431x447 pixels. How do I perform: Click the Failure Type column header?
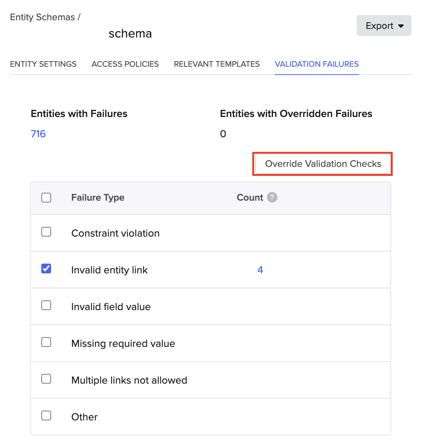pos(98,198)
